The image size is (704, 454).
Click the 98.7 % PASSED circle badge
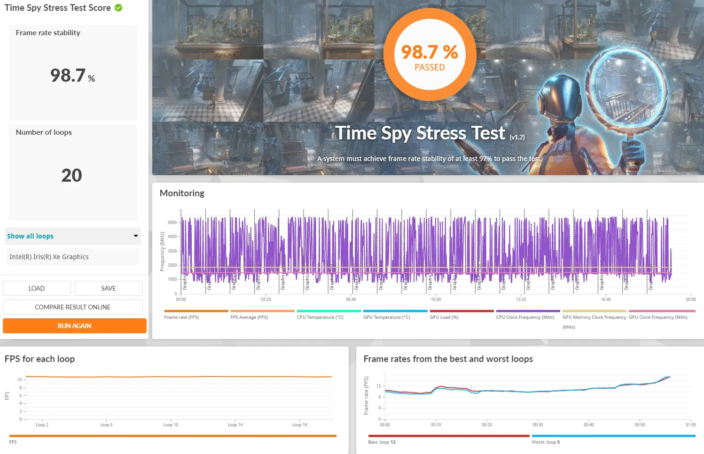430,55
